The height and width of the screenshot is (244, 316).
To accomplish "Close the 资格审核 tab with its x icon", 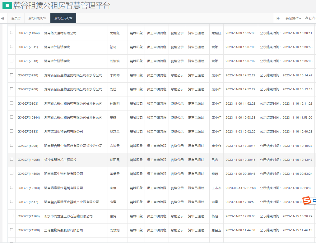I will [x=45, y=18].
